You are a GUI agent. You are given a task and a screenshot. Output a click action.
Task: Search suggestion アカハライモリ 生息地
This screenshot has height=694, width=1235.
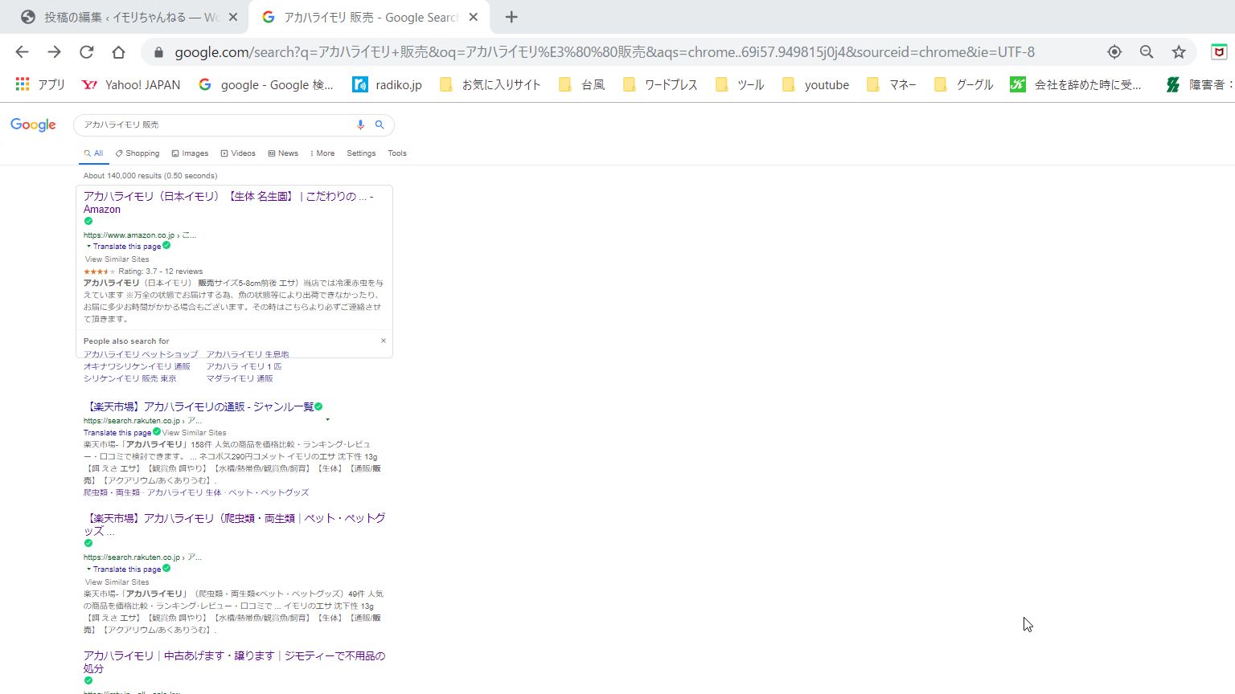(x=248, y=354)
